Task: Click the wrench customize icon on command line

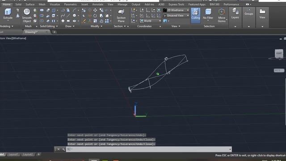Action: (x=63, y=149)
